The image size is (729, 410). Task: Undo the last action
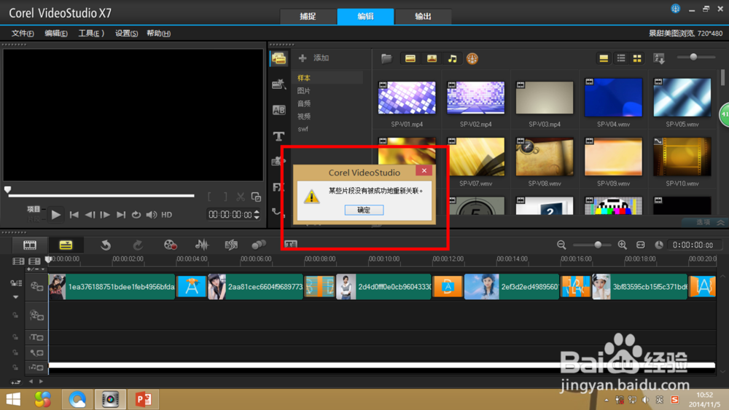[x=106, y=245]
